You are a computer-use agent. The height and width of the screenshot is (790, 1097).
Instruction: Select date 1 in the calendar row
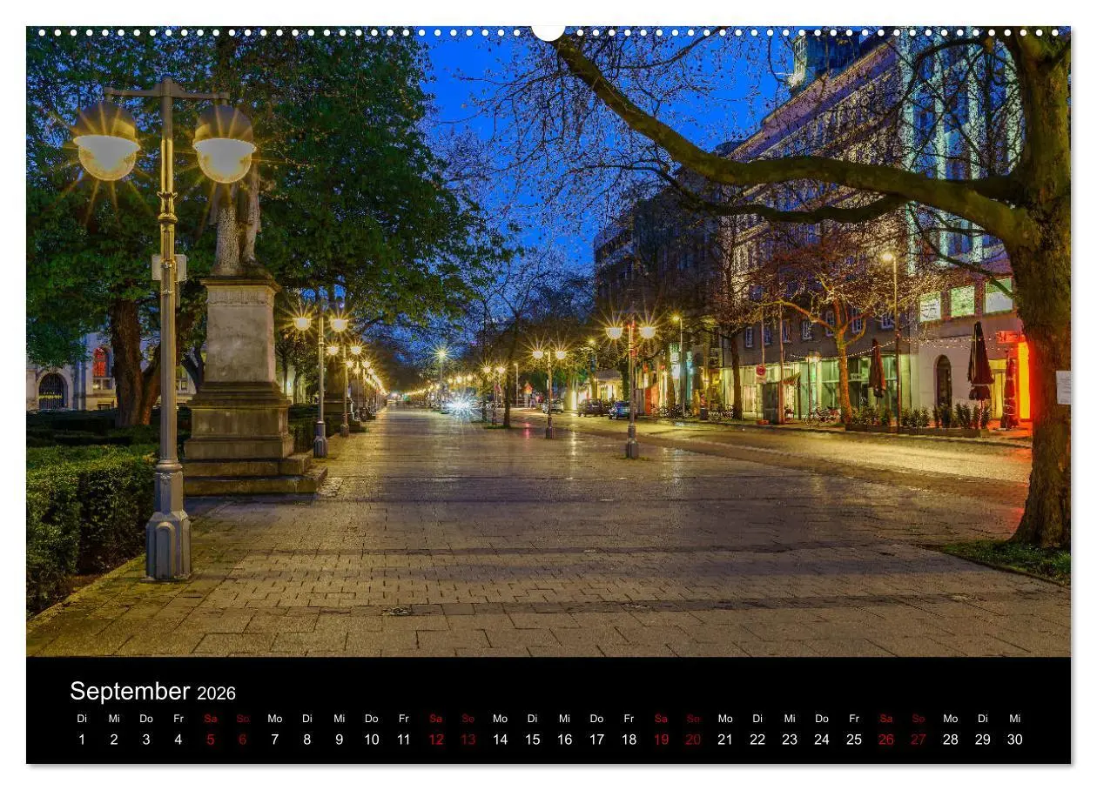(82, 740)
